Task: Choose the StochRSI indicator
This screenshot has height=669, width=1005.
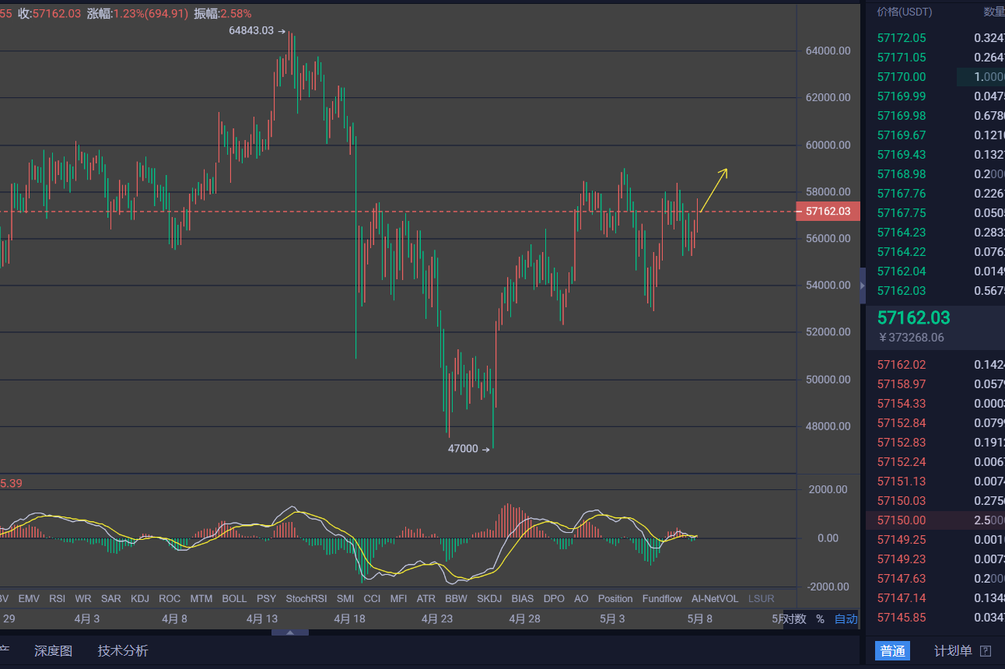Action: 306,598
